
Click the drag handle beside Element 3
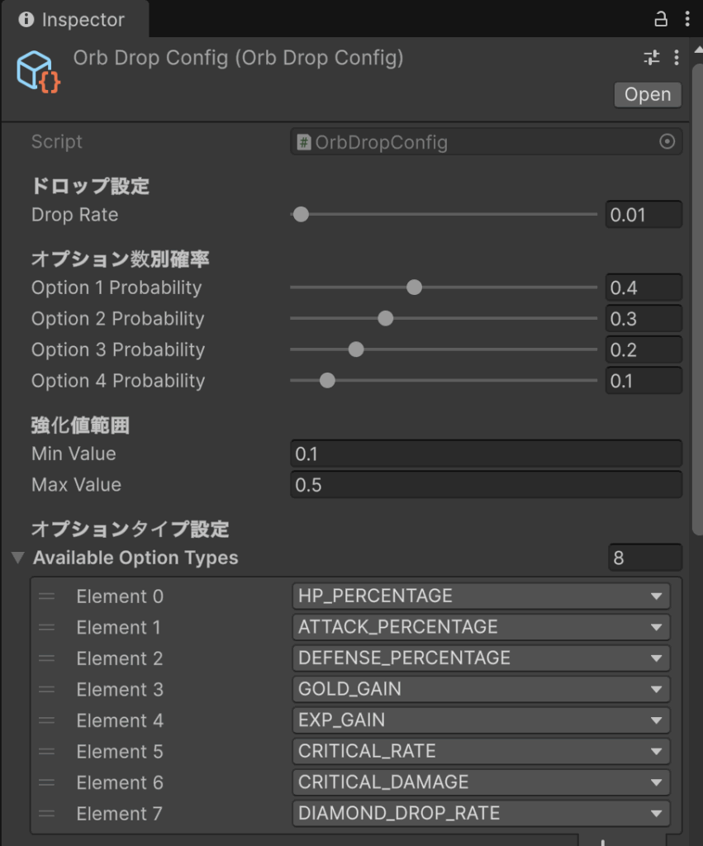click(46, 690)
